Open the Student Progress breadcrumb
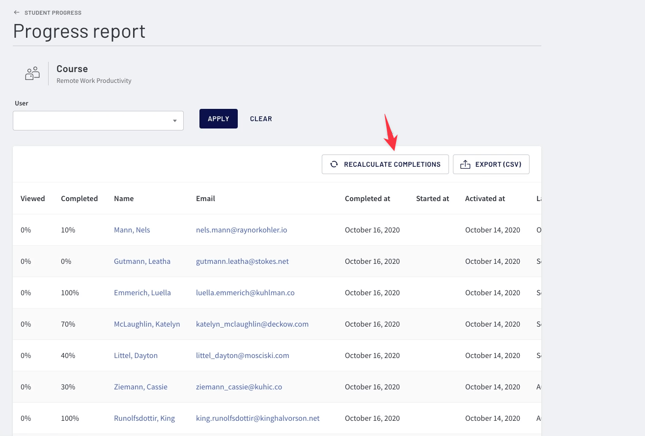The image size is (645, 436). pyautogui.click(x=53, y=13)
